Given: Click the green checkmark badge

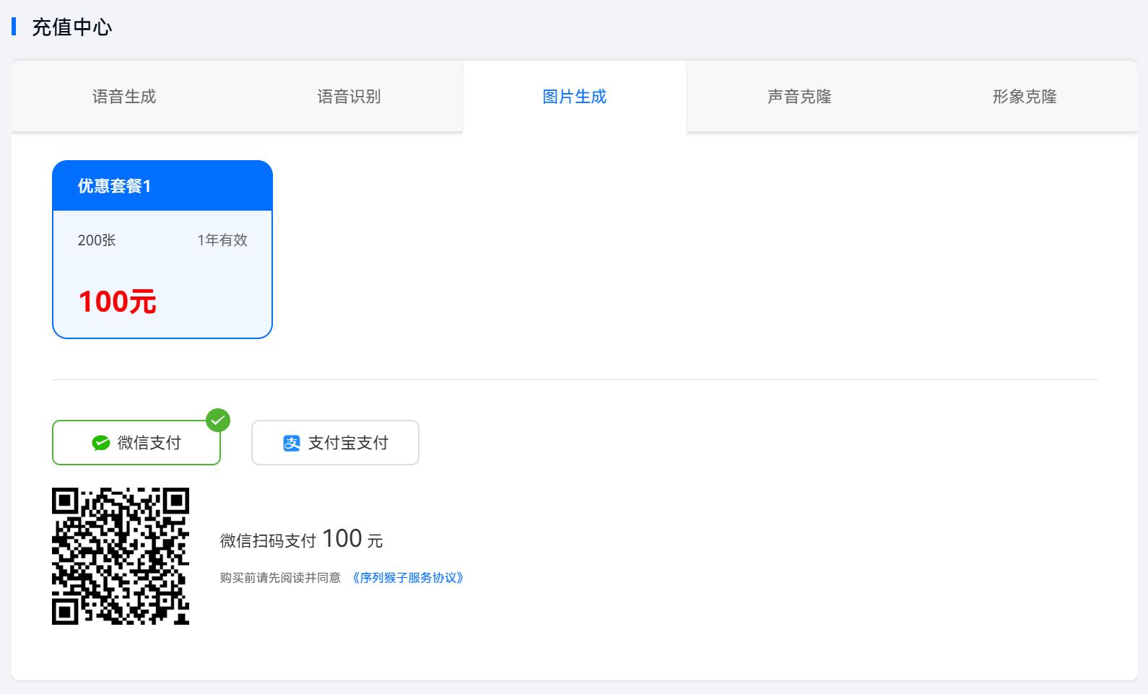Looking at the screenshot, I should pyautogui.click(x=218, y=420).
